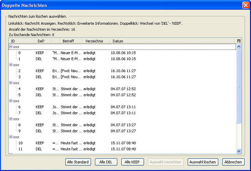
Task: Open the column picker icon in header
Action: pyautogui.click(x=239, y=41)
